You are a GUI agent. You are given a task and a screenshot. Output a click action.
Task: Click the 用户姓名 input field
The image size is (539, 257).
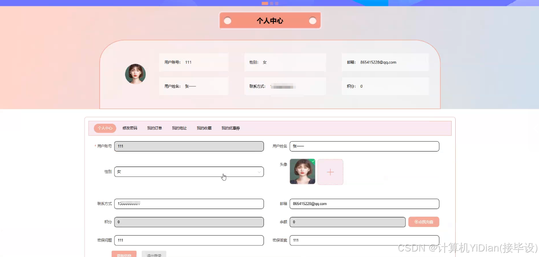pyautogui.click(x=364, y=146)
